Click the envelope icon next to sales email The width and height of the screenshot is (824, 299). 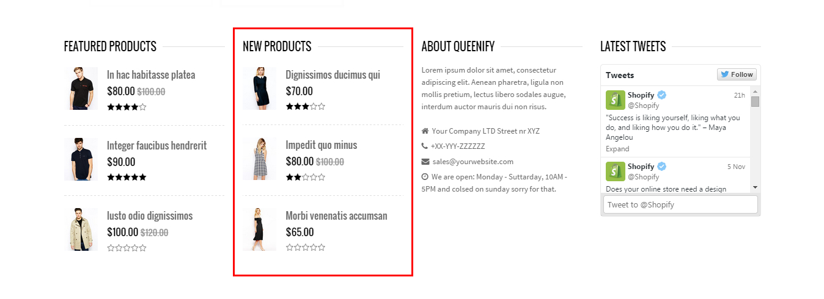(x=425, y=162)
